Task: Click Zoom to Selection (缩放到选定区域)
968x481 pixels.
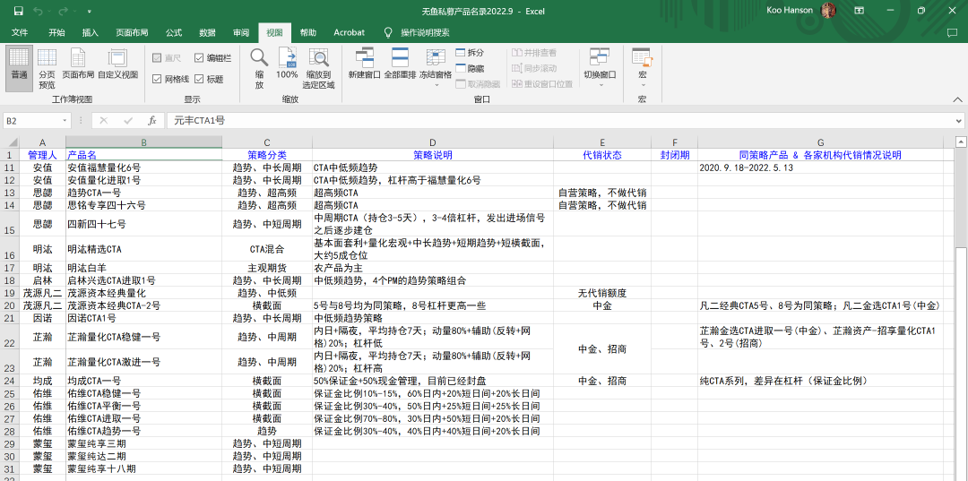Action: [x=318, y=59]
